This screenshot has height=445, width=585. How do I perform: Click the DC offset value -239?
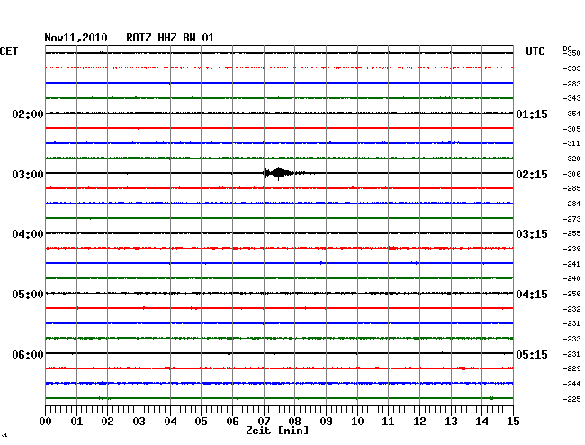(x=571, y=249)
